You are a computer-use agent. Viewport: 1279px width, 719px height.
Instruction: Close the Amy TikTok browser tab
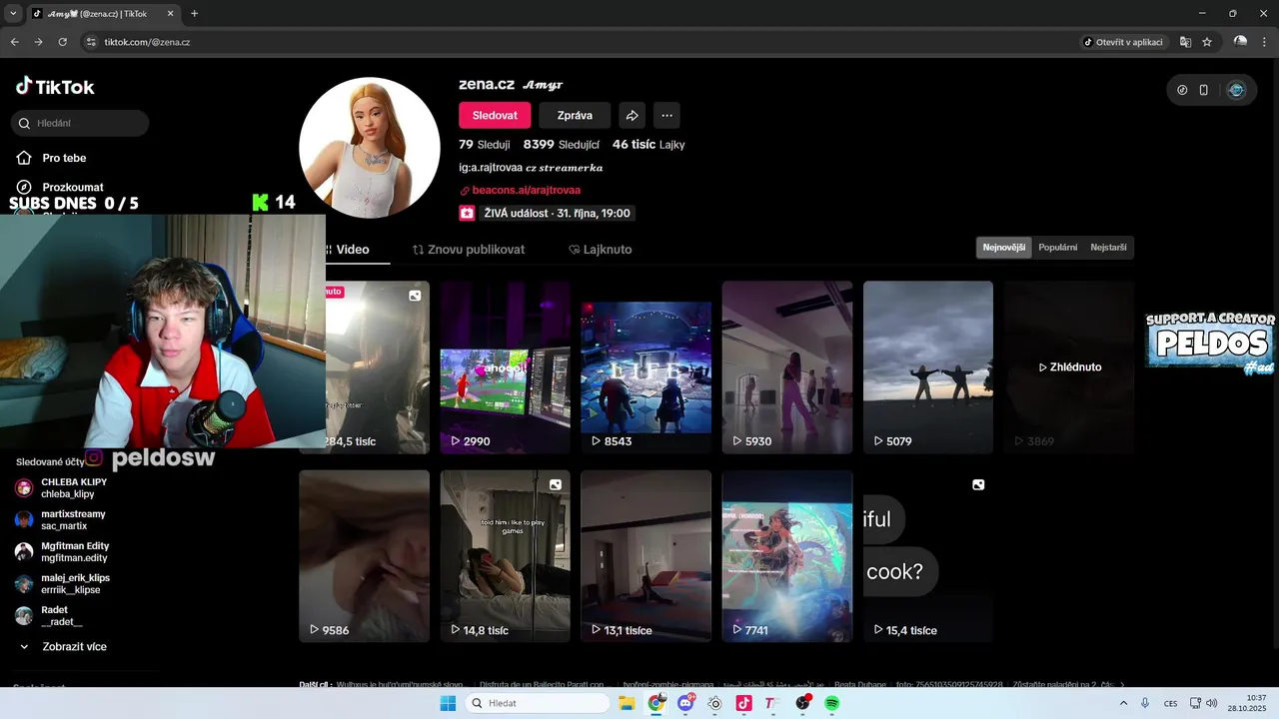click(172, 14)
